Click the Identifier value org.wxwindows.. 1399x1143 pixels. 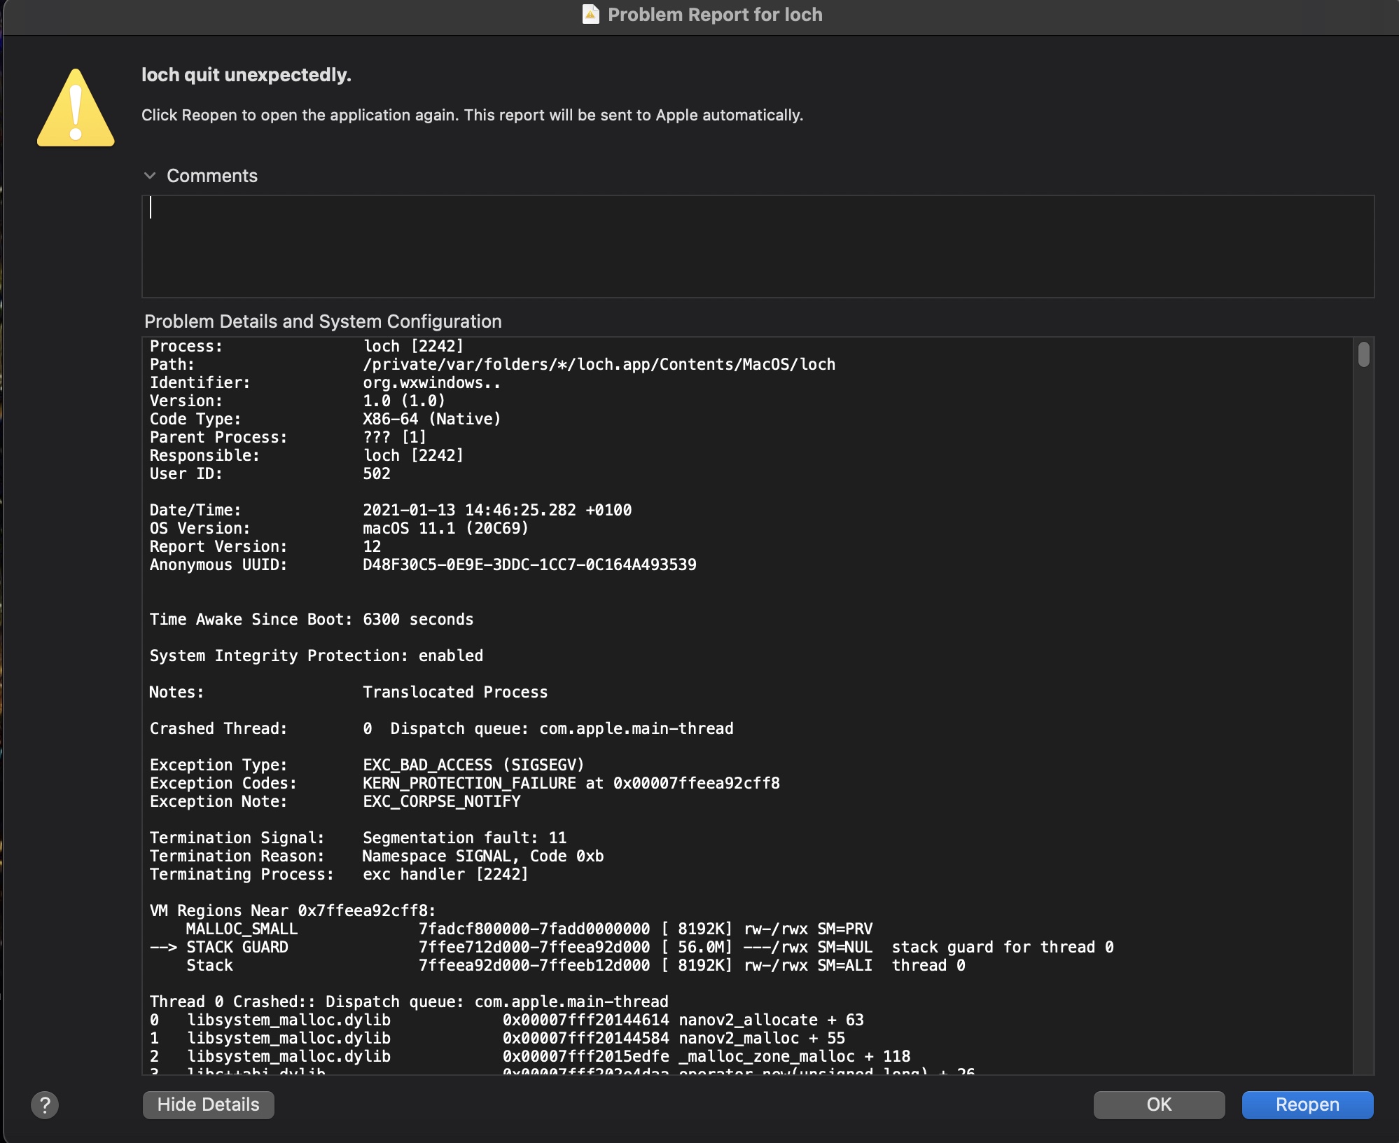[x=431, y=382]
